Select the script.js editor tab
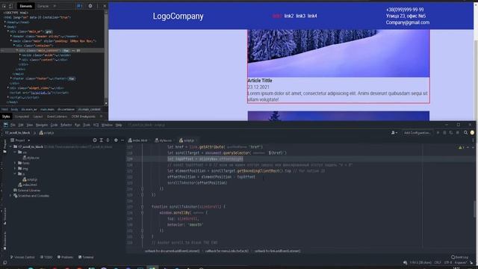The image size is (478, 269). (187, 140)
